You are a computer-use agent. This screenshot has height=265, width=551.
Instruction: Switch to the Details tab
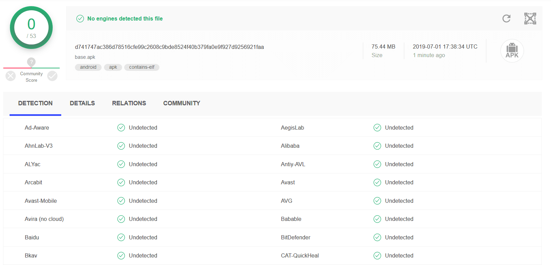pyautogui.click(x=82, y=103)
